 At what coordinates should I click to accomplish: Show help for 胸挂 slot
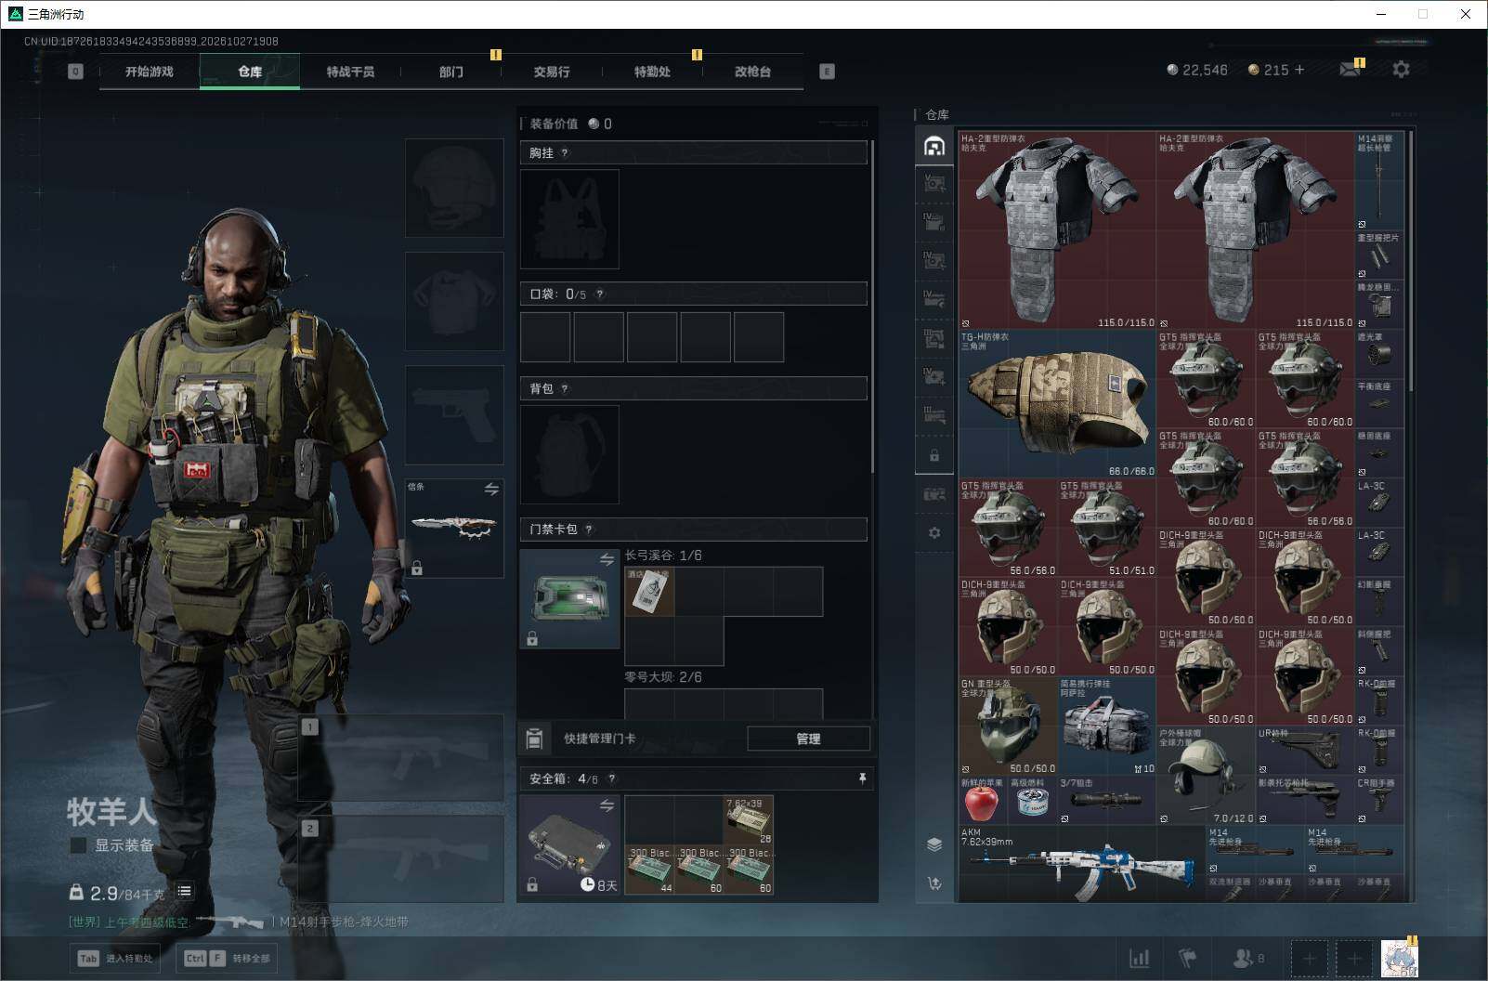click(x=565, y=153)
